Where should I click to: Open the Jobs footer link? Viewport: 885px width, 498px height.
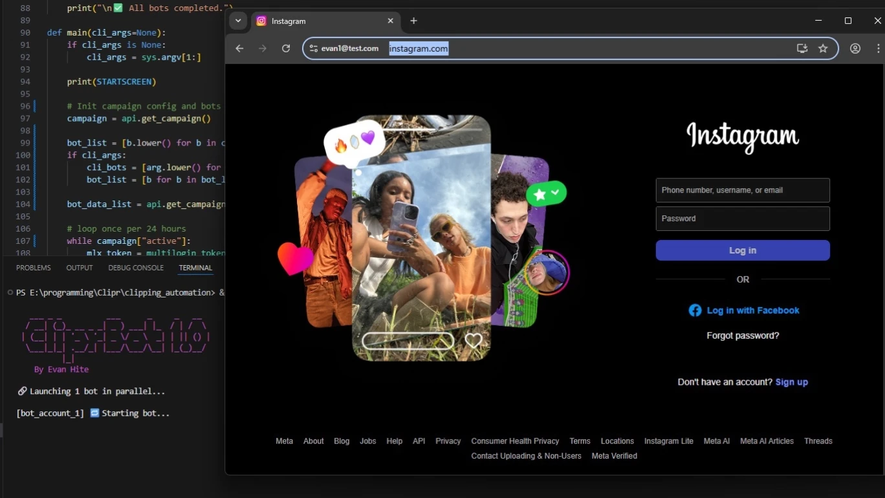368,441
